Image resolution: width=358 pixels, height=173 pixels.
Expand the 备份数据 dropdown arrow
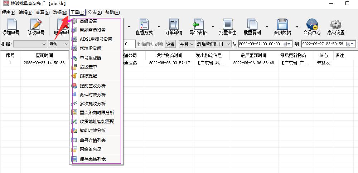click(x=297, y=27)
